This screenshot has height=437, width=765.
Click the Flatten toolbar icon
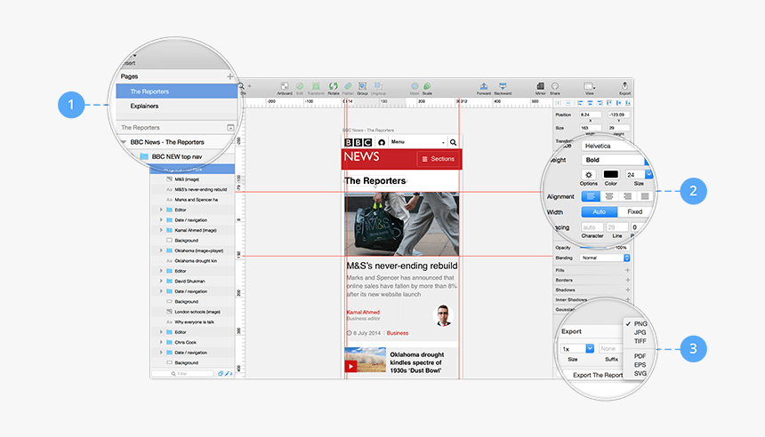click(348, 86)
